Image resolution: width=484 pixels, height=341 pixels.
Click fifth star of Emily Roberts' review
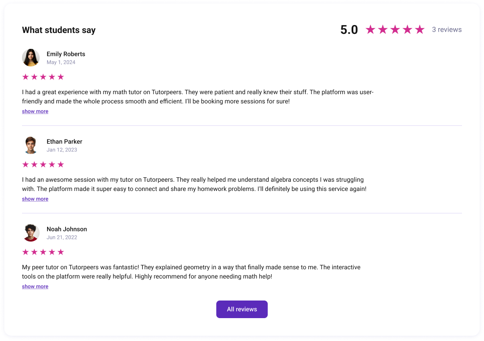pos(61,77)
